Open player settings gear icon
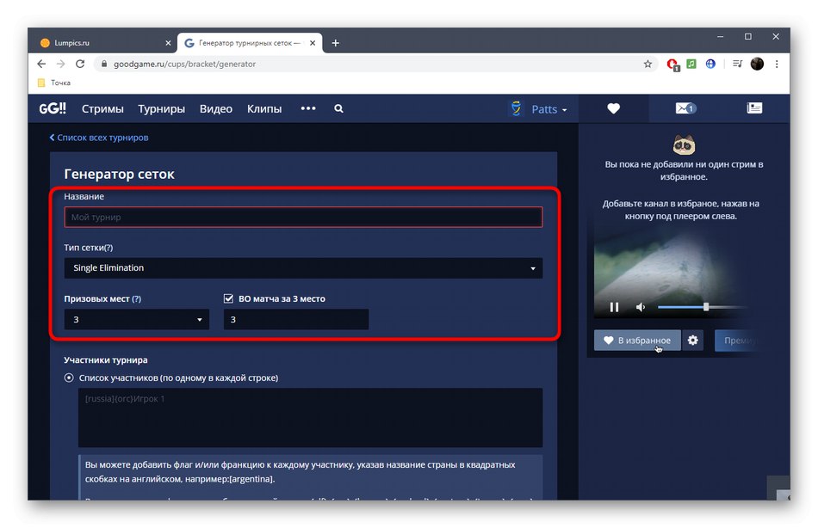 pyautogui.click(x=692, y=341)
